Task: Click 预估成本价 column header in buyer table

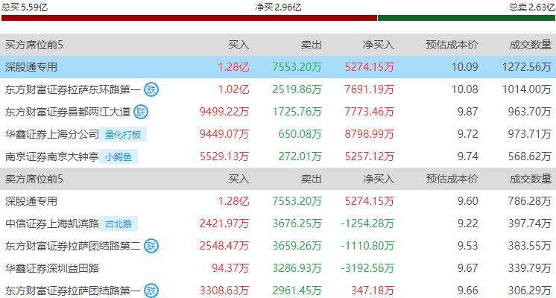Action: (452, 45)
